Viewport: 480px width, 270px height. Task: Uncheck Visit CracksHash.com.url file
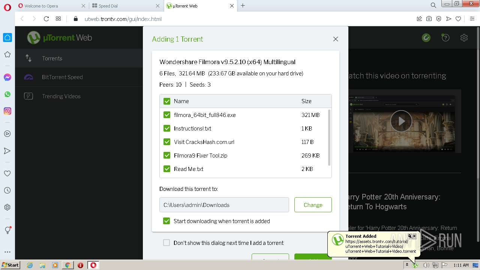coord(167,142)
